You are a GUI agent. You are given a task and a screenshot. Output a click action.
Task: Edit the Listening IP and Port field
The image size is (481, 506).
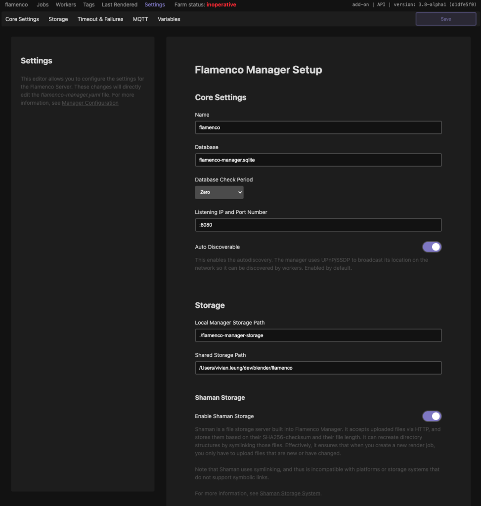[x=318, y=225]
